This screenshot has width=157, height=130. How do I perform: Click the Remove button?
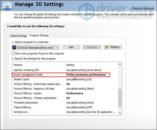[x=92, y=47]
